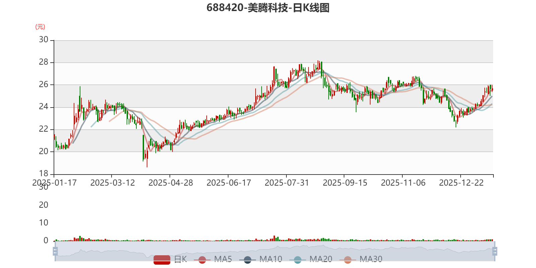Click the 2025-04-28 axis date
The image size is (536, 268).
pyautogui.click(x=171, y=183)
